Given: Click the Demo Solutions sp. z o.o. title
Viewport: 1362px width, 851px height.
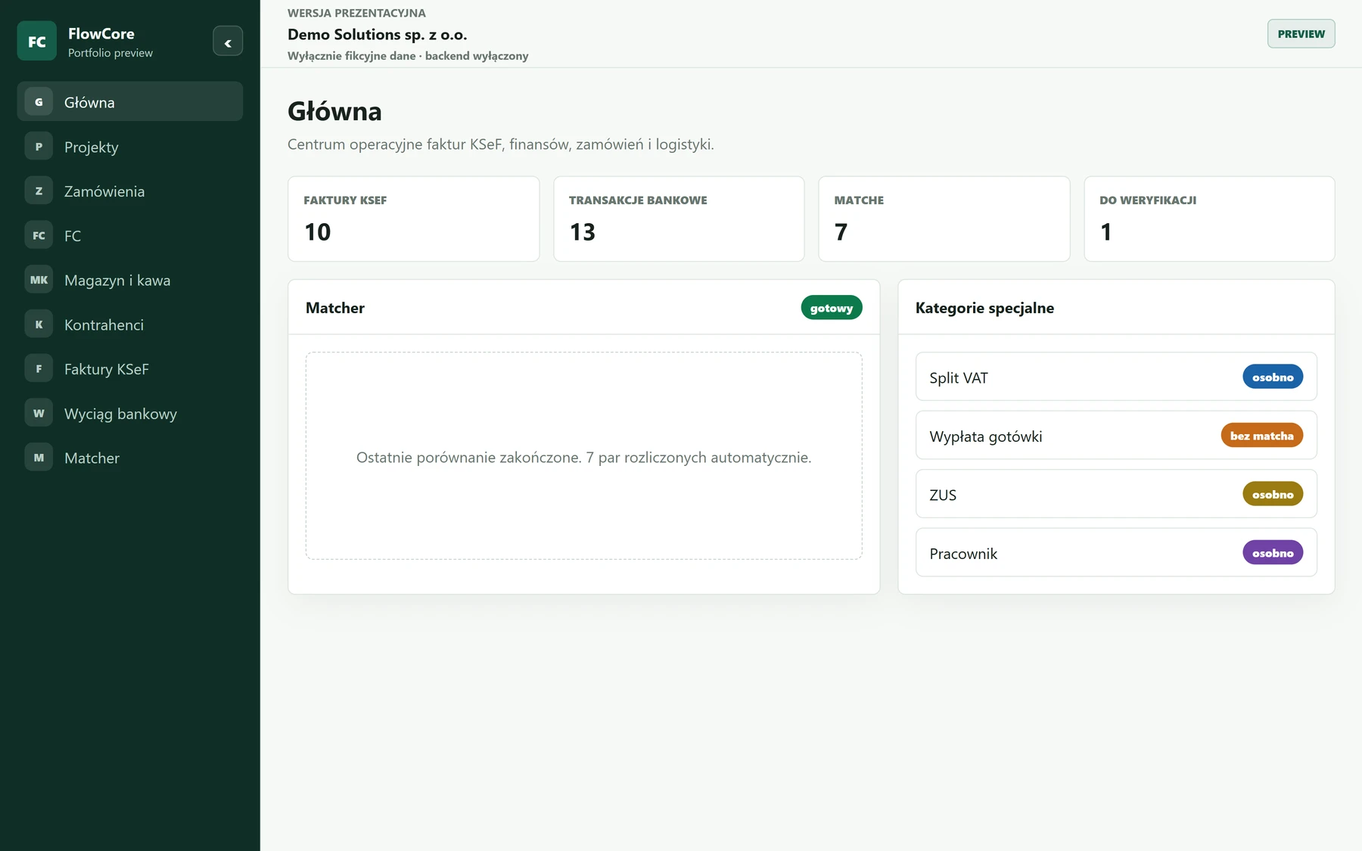Looking at the screenshot, I should click(378, 34).
